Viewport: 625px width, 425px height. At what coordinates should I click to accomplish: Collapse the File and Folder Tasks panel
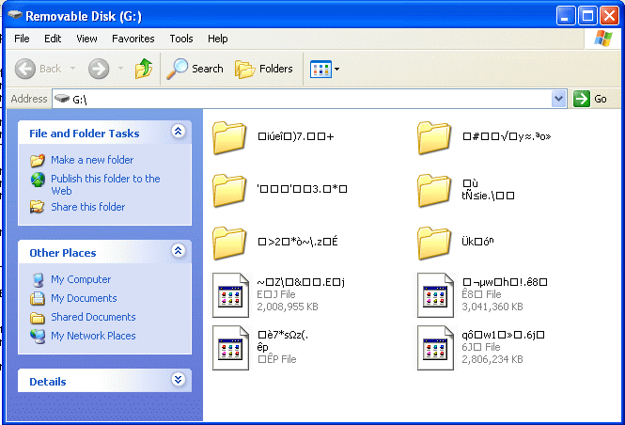(x=178, y=134)
